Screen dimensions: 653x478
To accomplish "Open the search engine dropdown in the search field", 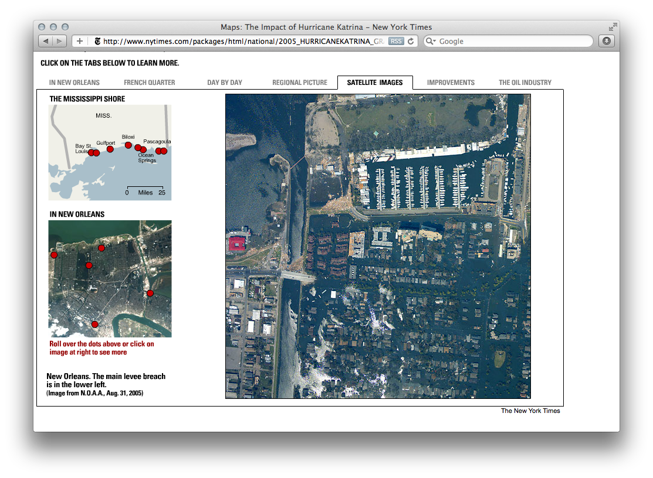I will [x=435, y=41].
